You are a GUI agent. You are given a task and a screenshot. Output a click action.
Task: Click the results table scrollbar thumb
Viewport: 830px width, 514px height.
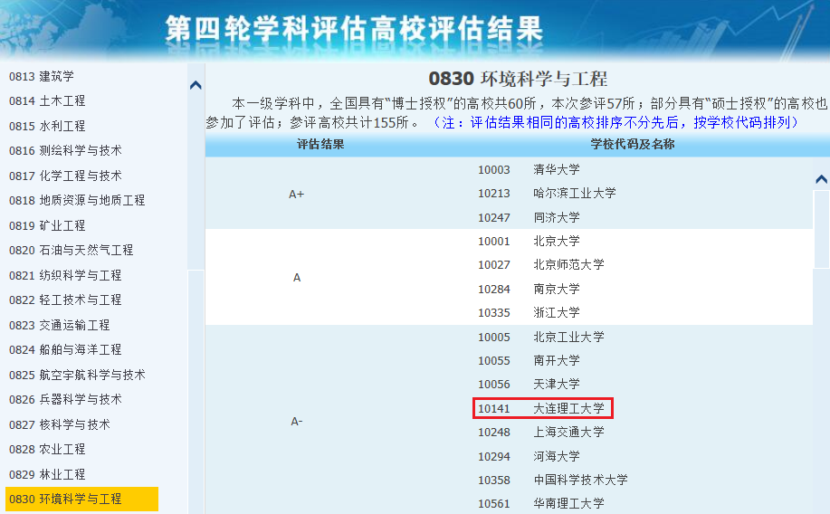point(821,229)
